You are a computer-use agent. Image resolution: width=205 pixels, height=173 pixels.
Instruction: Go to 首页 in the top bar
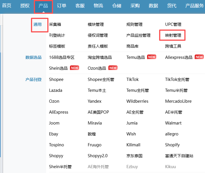pyautogui.click(x=7, y=6)
